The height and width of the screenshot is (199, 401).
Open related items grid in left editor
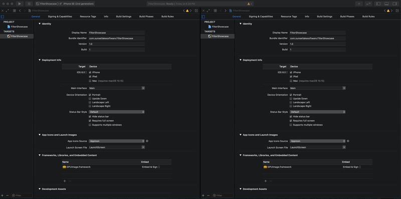[15, 10]
